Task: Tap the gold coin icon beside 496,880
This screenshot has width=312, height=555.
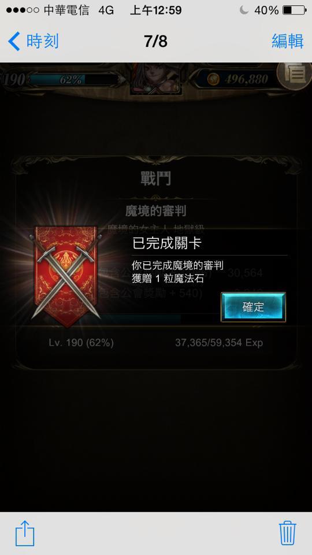Action: (x=213, y=79)
